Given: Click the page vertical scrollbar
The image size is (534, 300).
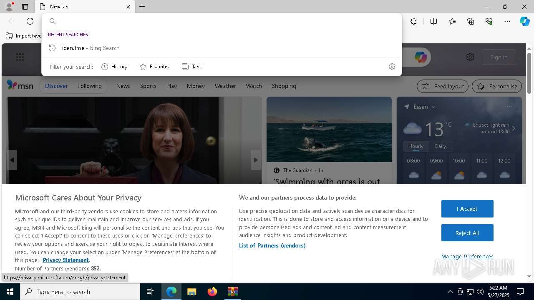Looking at the screenshot, I should click(529, 73).
